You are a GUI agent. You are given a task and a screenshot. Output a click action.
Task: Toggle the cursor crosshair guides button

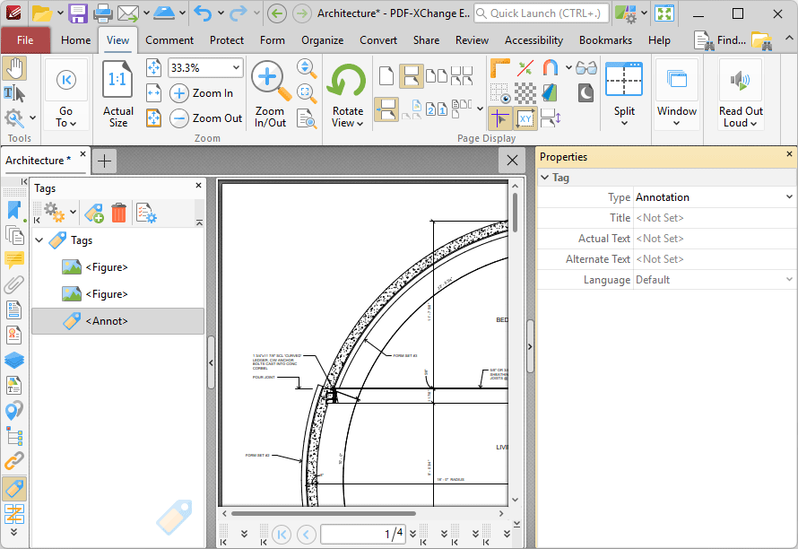point(499,119)
